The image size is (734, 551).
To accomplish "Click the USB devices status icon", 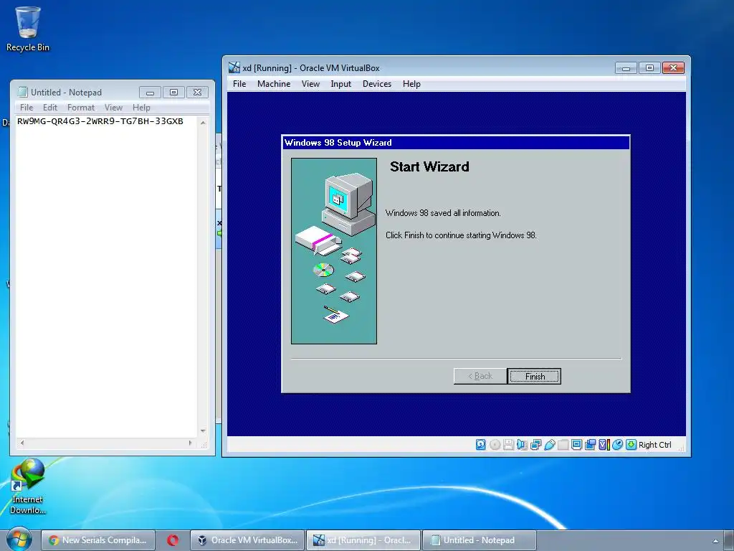I will 550,445.
